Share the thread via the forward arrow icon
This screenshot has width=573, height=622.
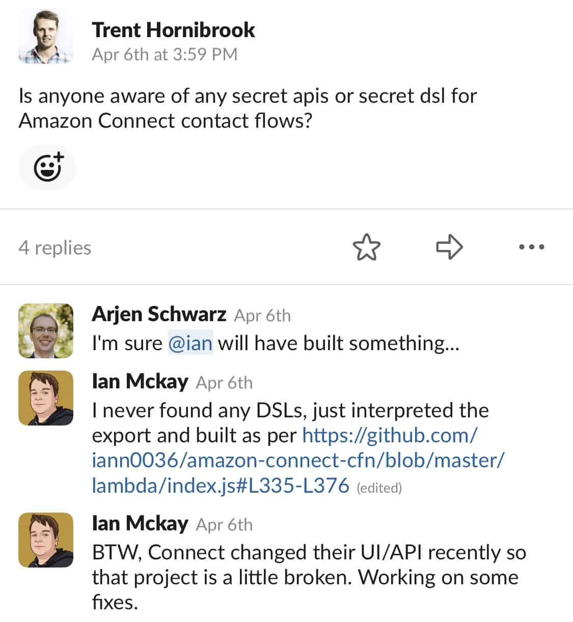point(450,247)
